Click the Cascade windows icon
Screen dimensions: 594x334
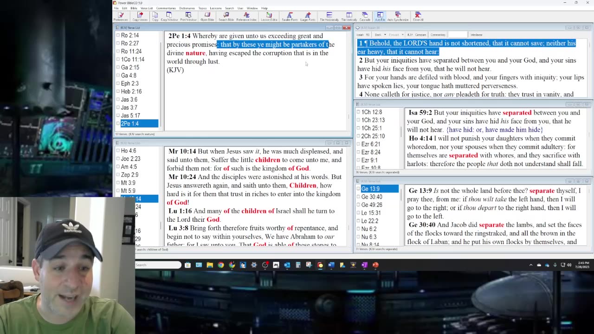coord(365,17)
